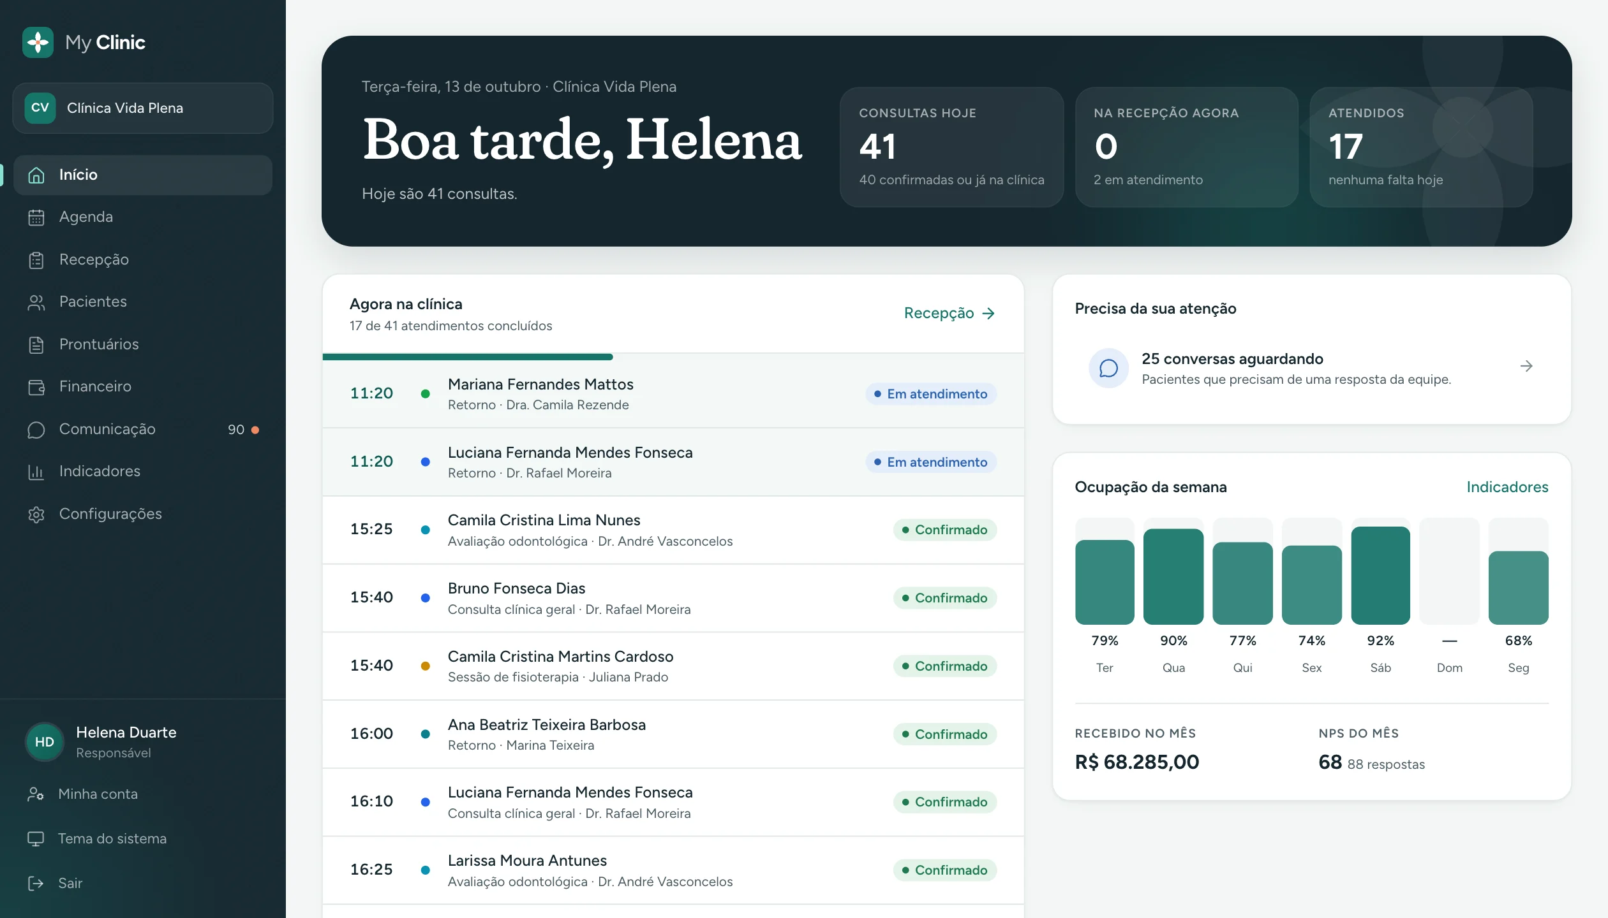Click the Recepção clipboard icon
The height and width of the screenshot is (918, 1608).
click(x=36, y=259)
